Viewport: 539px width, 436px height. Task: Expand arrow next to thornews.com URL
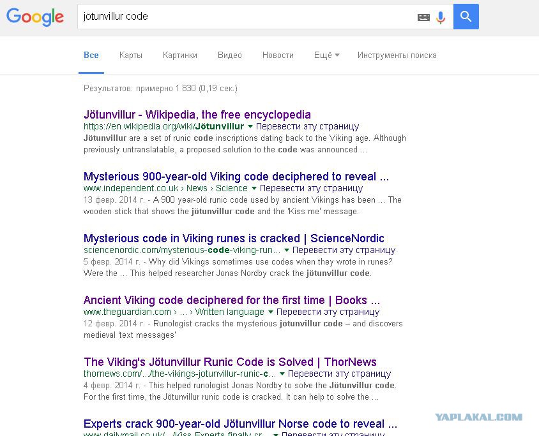coord(282,374)
